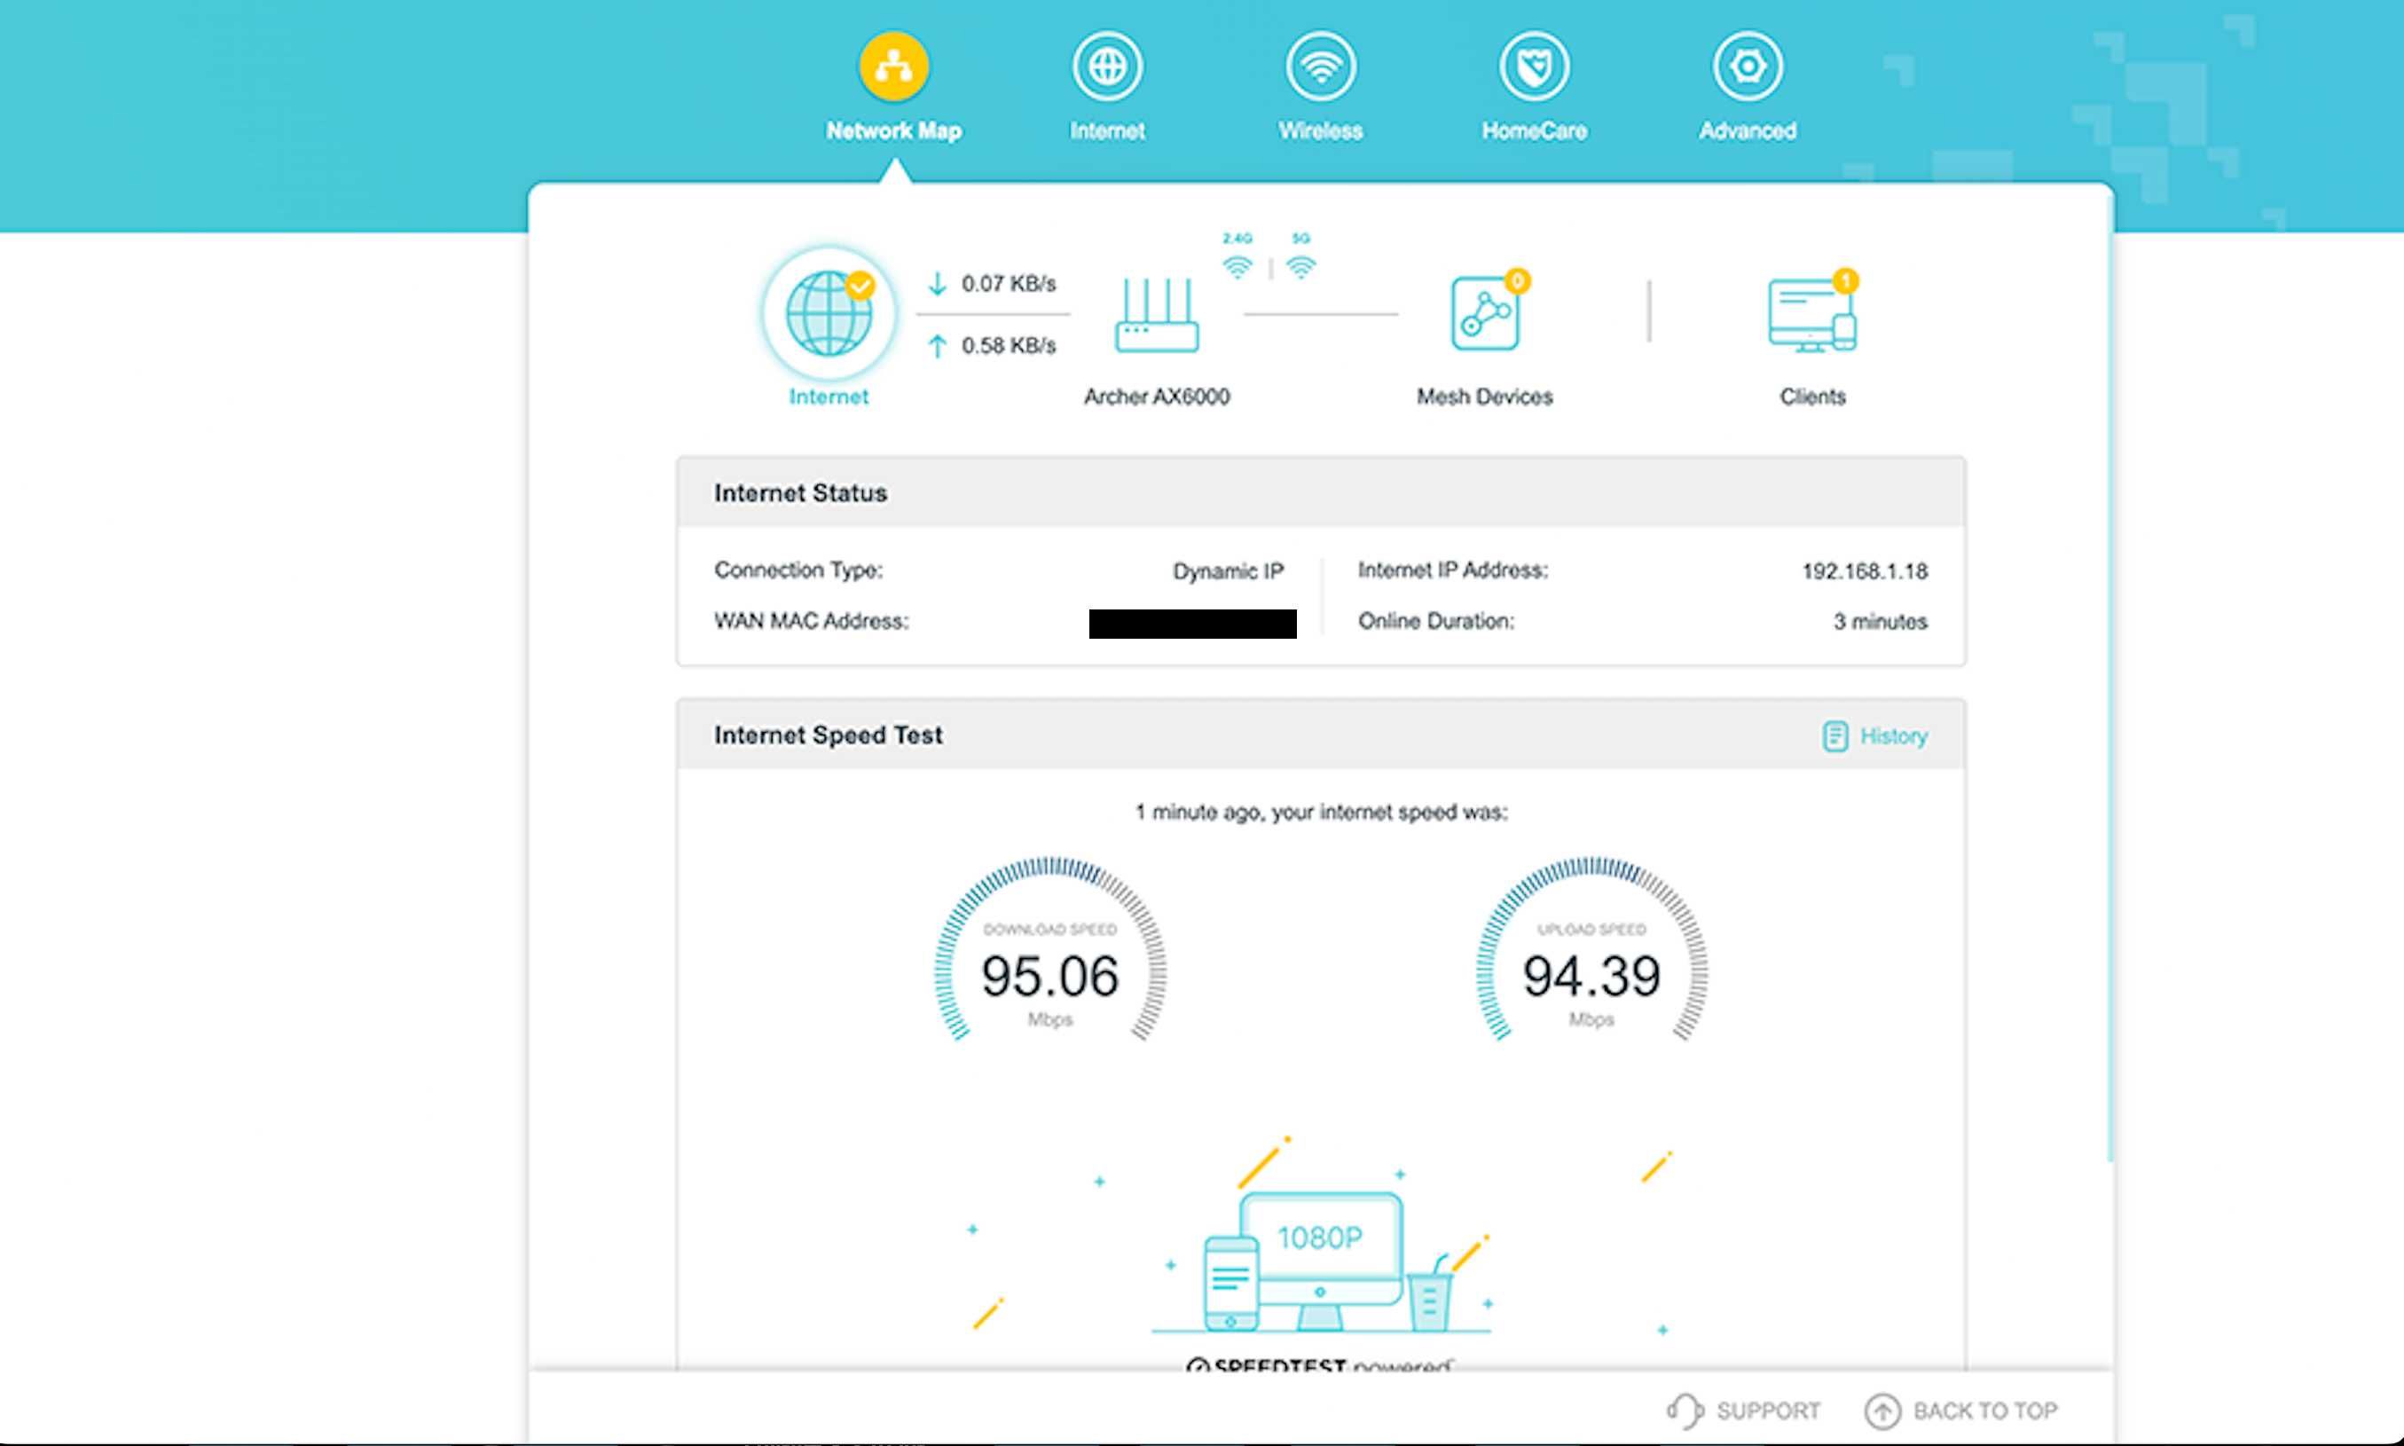Open the HomeCare shield icon

click(x=1534, y=67)
